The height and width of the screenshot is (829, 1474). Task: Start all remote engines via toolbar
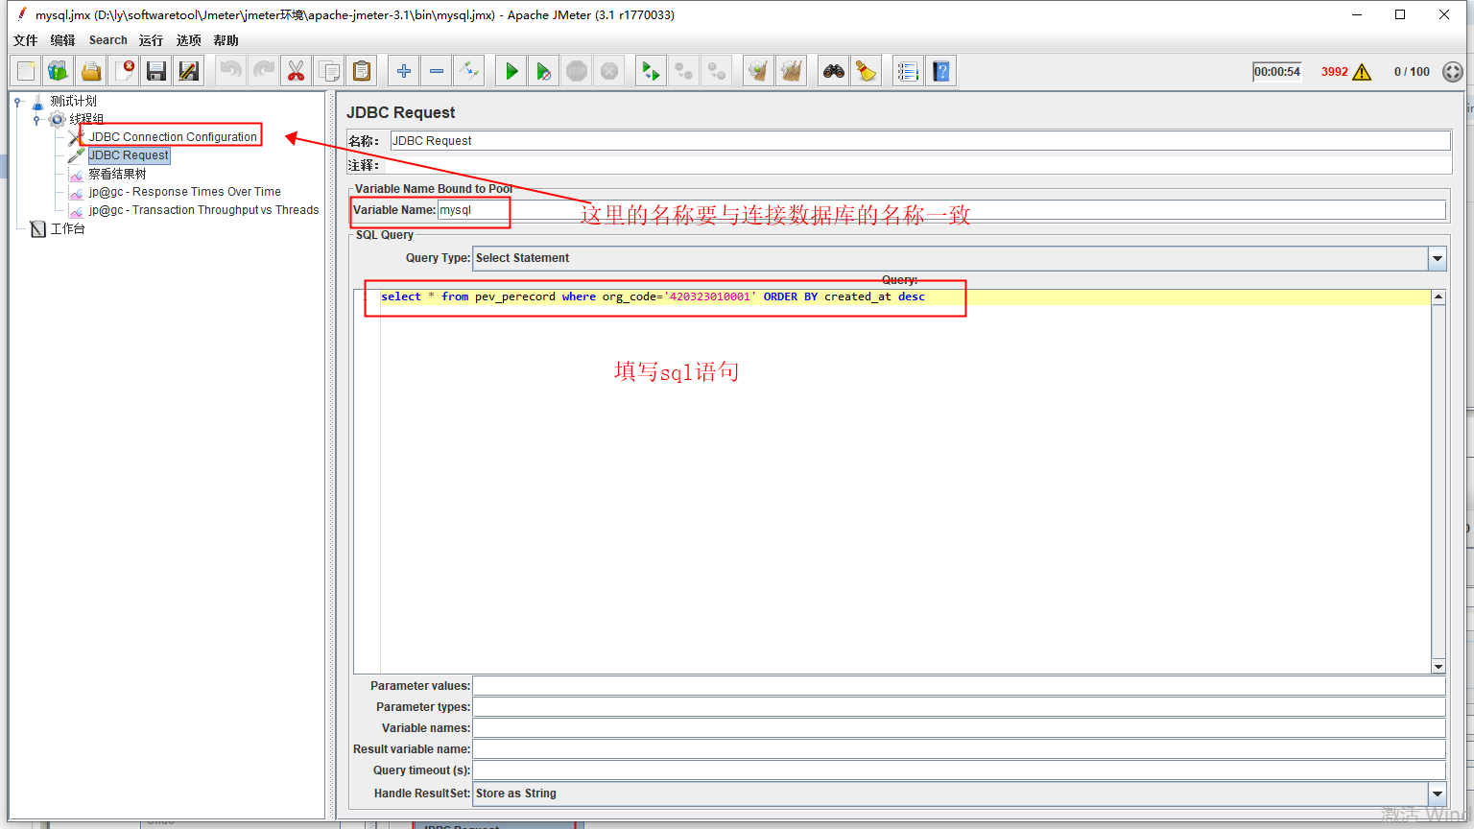point(652,71)
